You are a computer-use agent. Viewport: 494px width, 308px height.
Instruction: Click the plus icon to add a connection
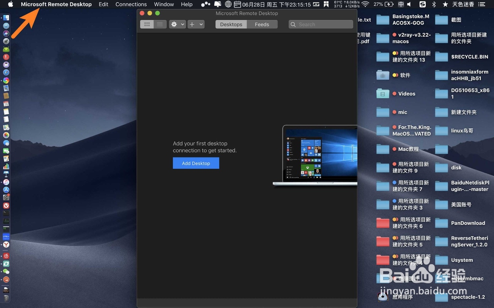point(192,24)
